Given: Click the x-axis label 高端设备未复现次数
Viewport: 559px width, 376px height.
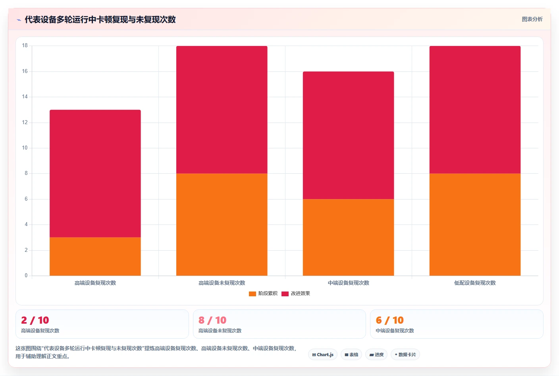Looking at the screenshot, I should coord(222,283).
